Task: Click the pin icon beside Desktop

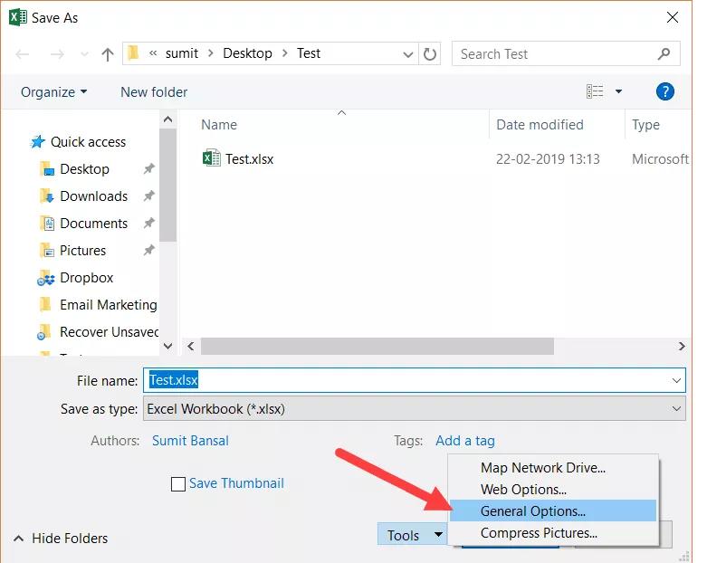Action: [148, 169]
